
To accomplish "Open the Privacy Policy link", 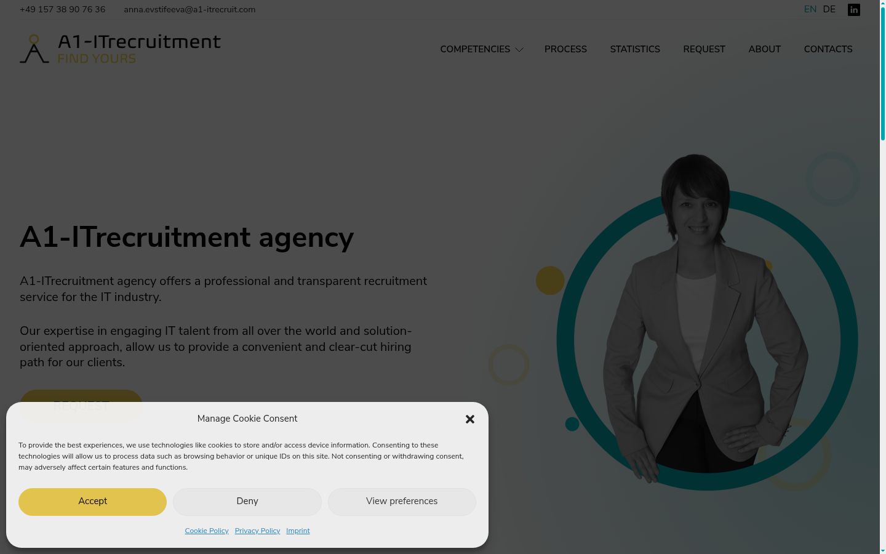I will pyautogui.click(x=257, y=531).
